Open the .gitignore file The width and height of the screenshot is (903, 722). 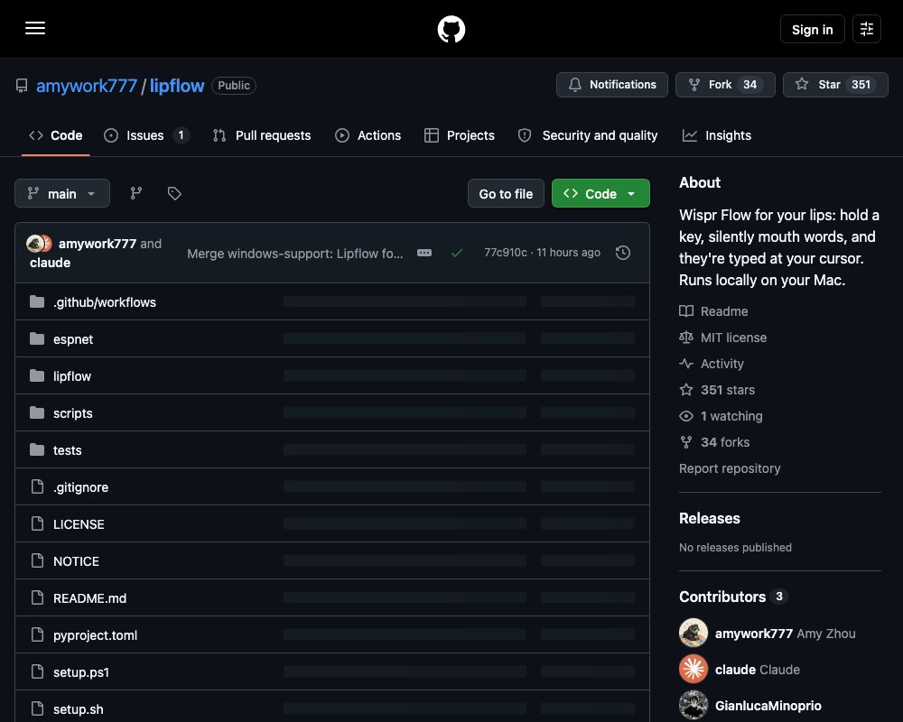(80, 487)
